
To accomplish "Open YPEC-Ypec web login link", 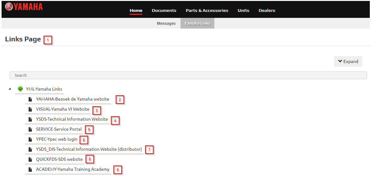I will point(57,139).
